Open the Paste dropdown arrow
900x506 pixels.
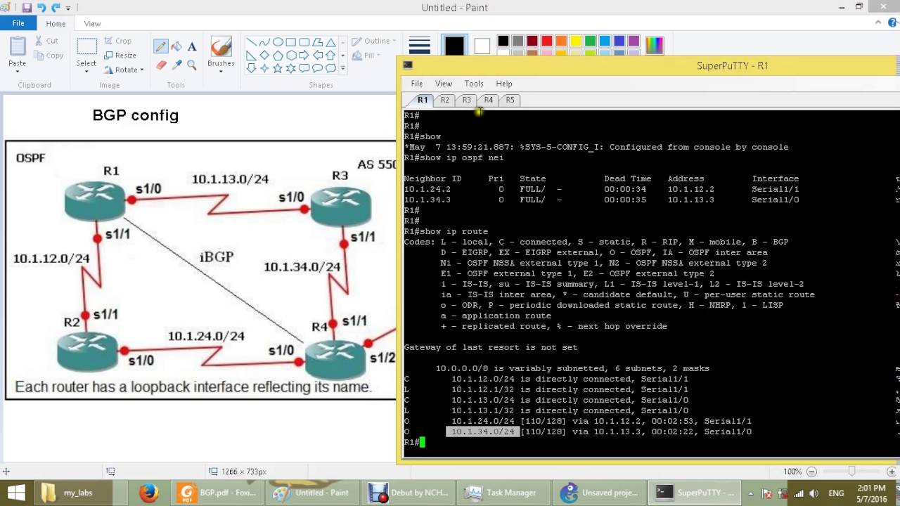click(18, 72)
